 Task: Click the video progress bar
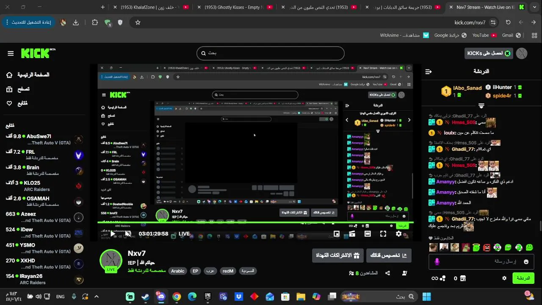(x=255, y=222)
